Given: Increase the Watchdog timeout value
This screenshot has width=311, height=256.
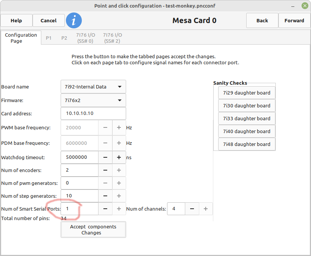Looking at the screenshot, I should click(119, 157).
